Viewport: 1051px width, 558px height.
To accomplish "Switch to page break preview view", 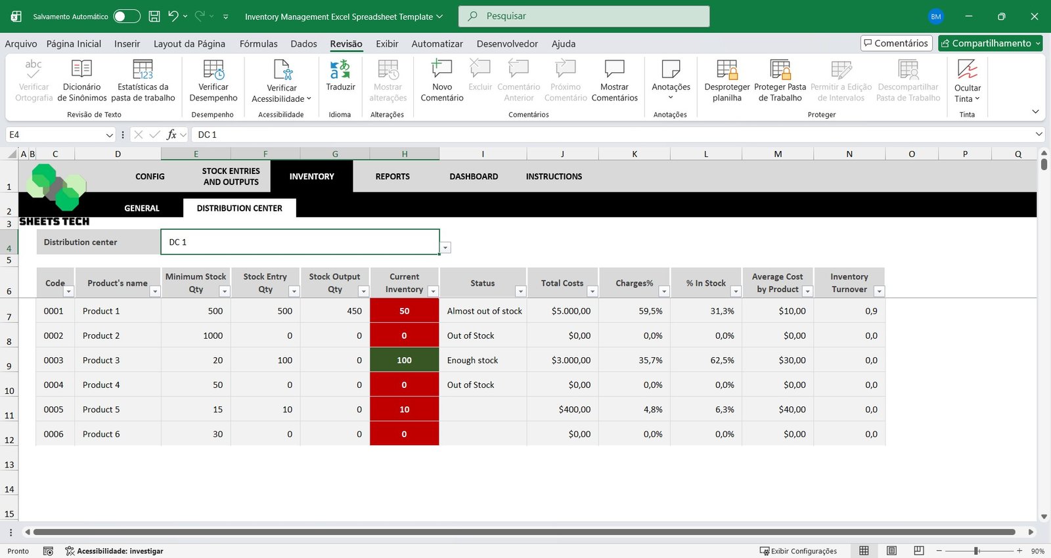I will tap(919, 551).
